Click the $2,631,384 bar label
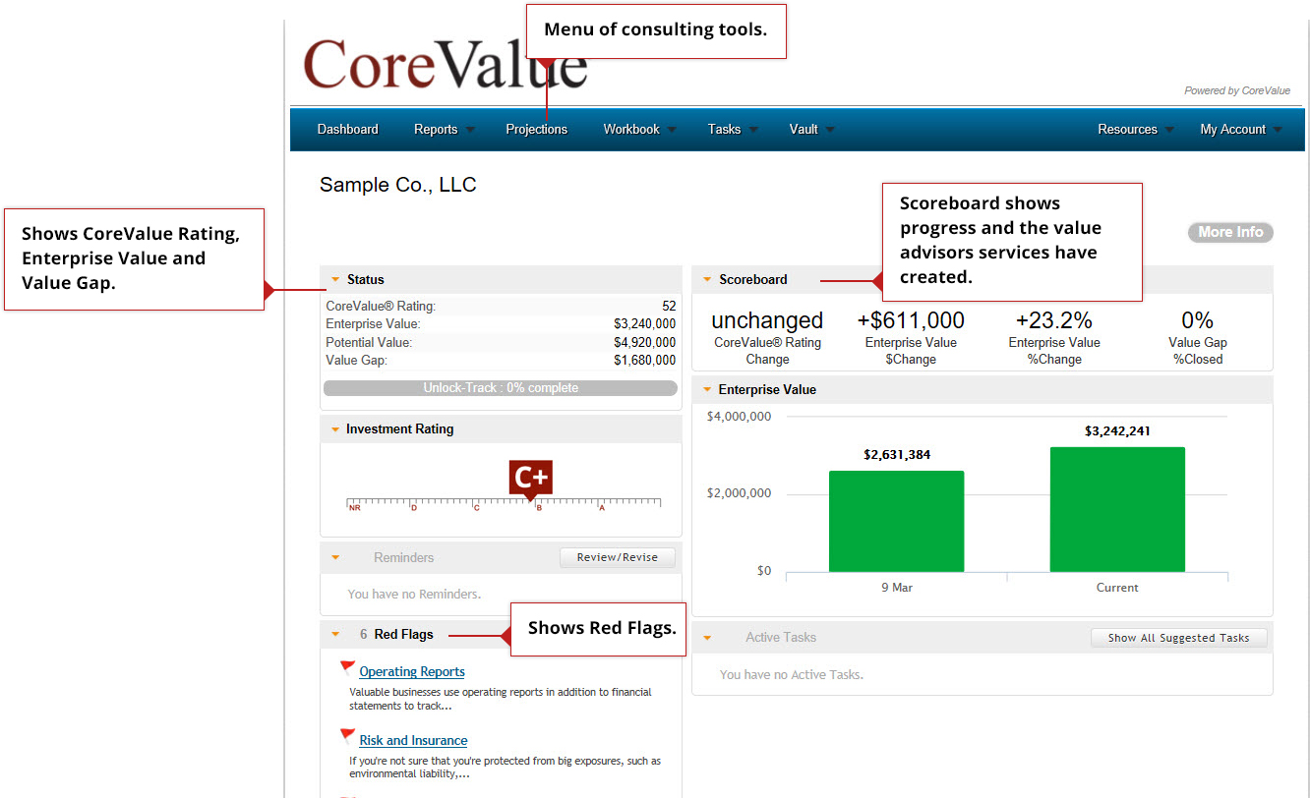The height and width of the screenshot is (798, 1310). click(897, 455)
